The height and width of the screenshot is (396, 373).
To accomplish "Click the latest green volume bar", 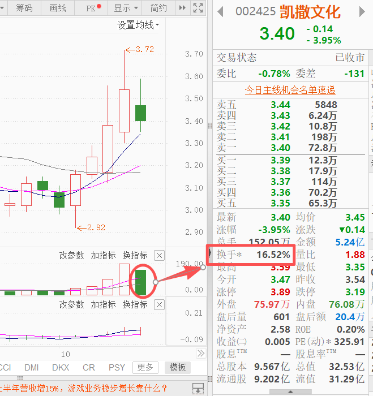I will coord(140,283).
